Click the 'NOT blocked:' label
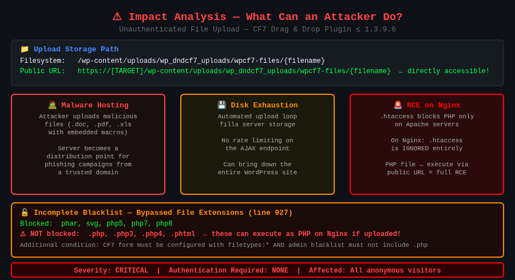This screenshot has width=515, height=280. tap(55, 234)
